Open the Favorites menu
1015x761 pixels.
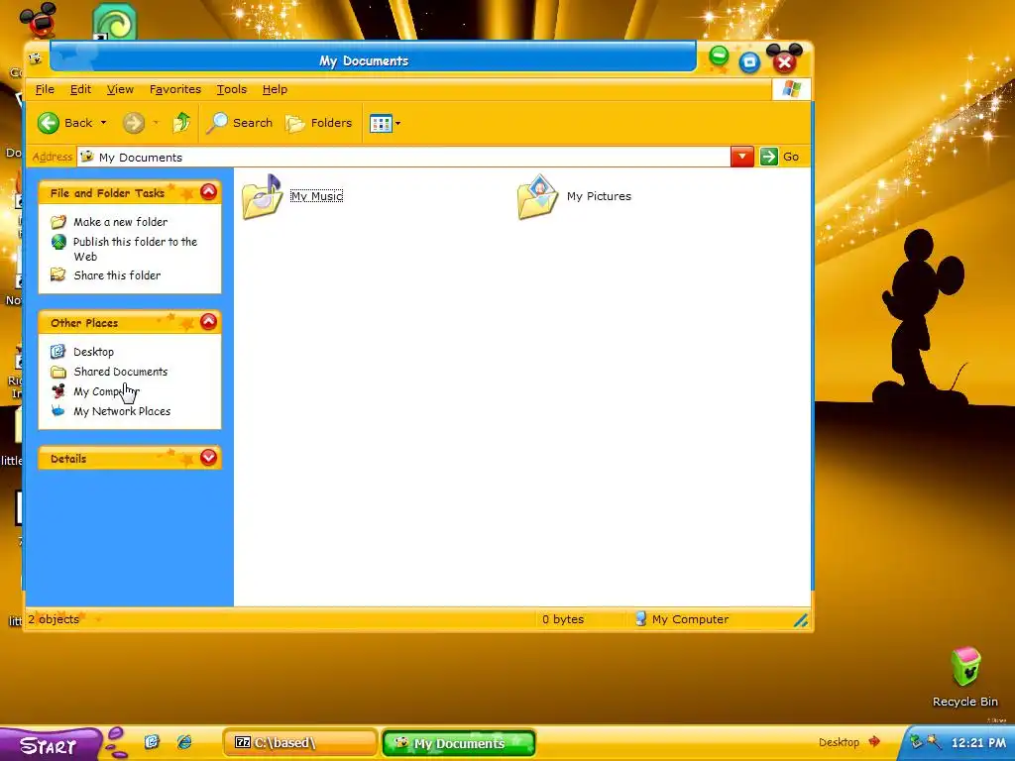tap(174, 89)
